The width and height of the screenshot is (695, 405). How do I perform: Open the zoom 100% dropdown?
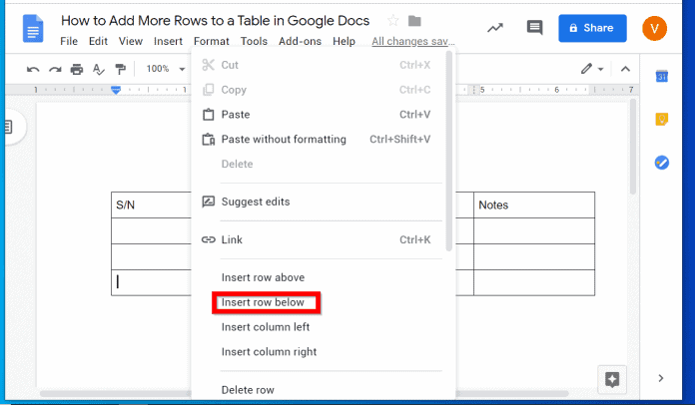(x=165, y=69)
